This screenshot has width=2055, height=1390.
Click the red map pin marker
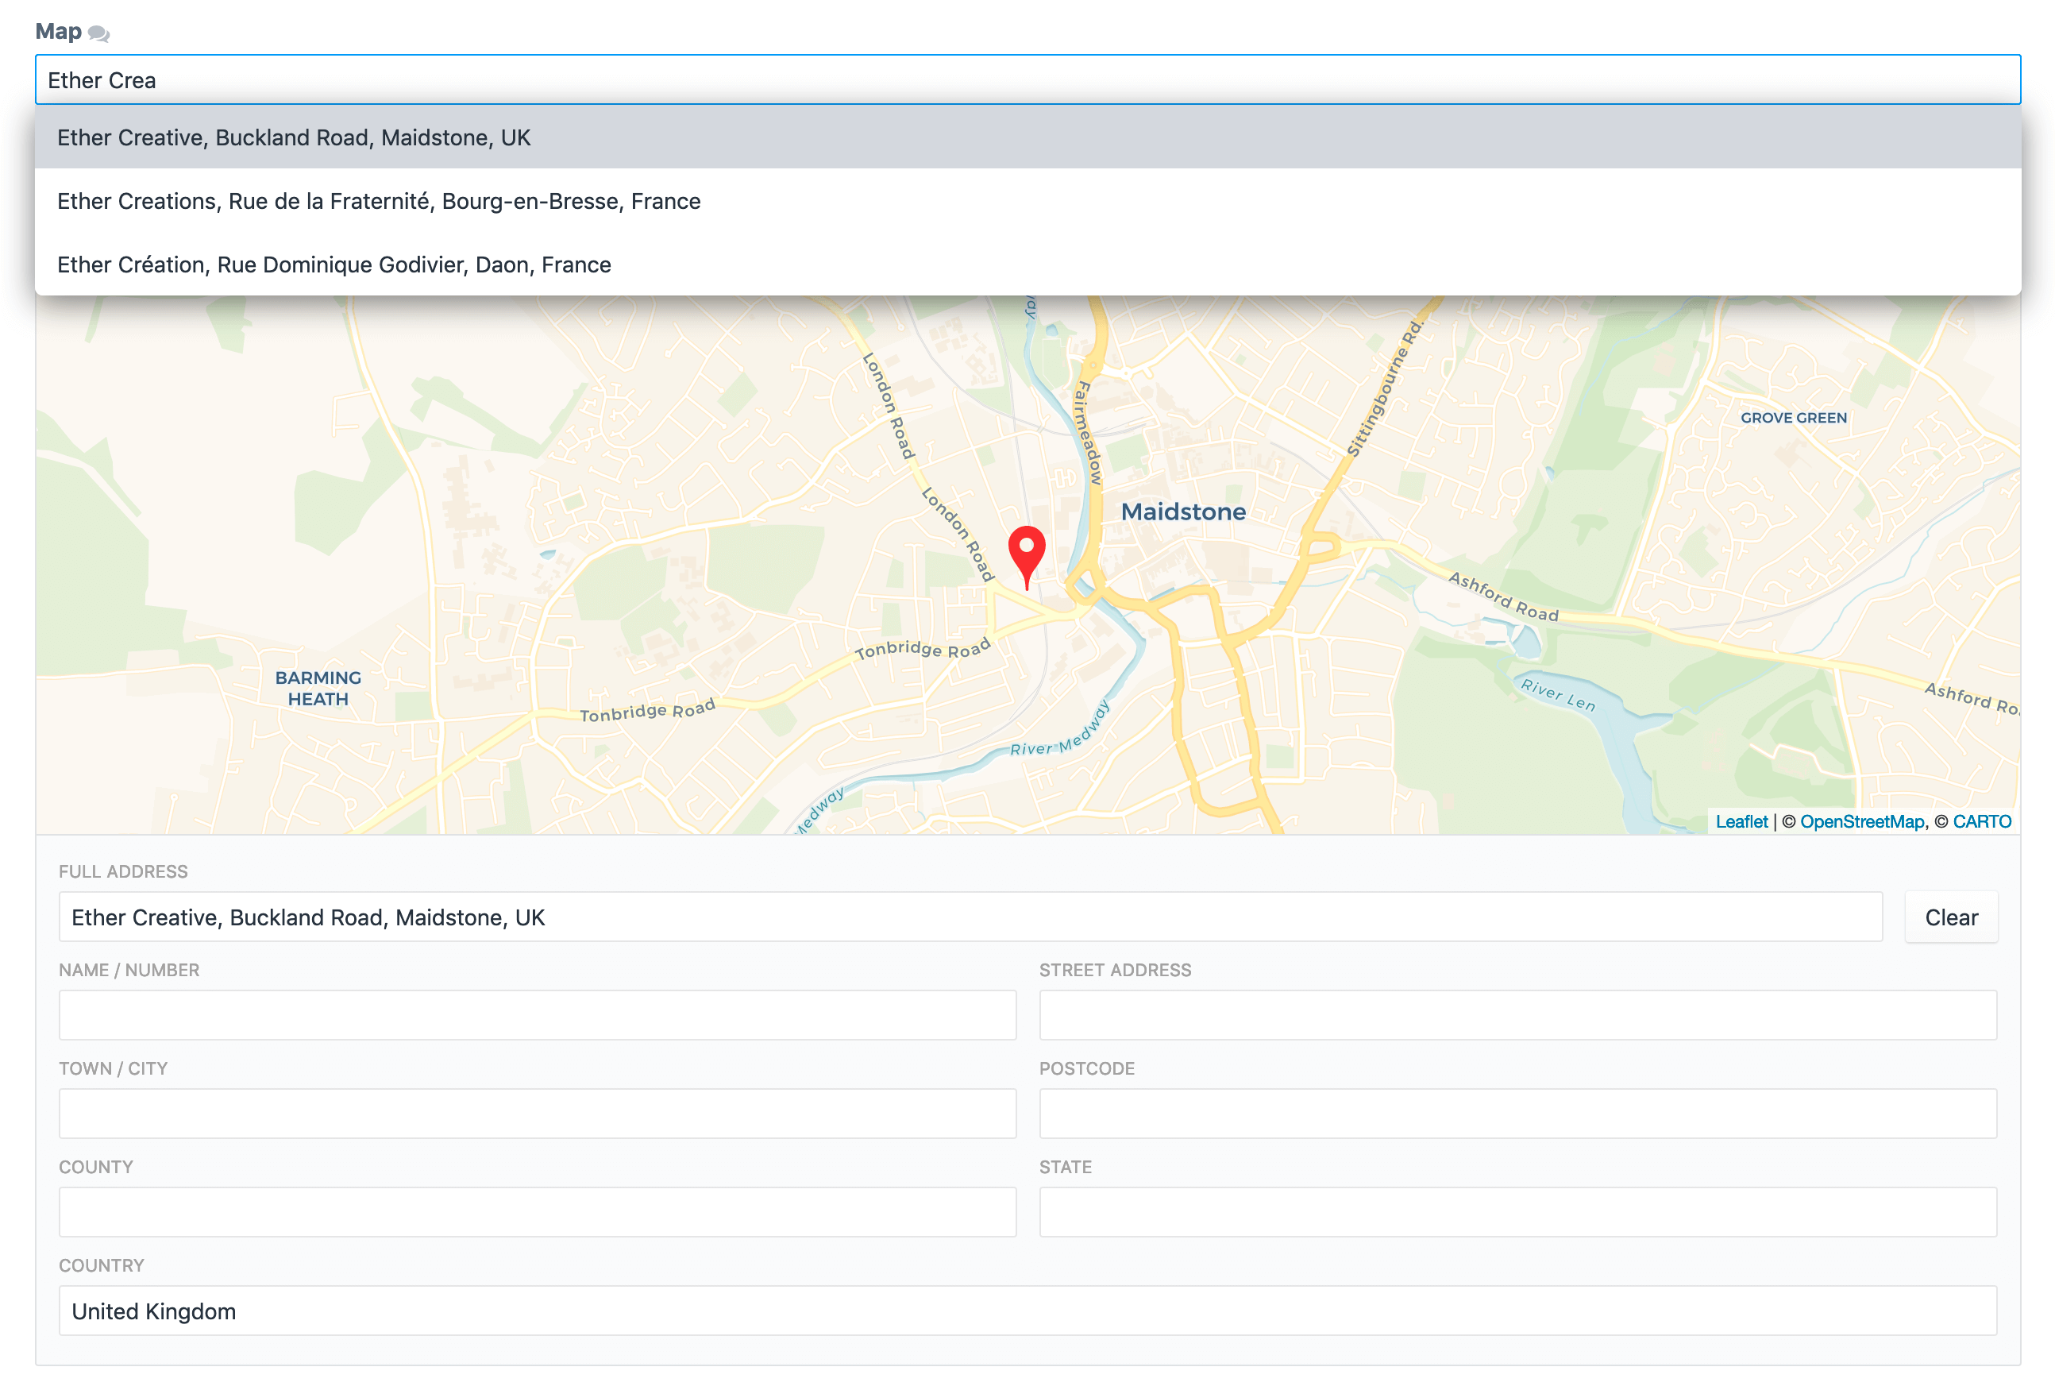1026,554
